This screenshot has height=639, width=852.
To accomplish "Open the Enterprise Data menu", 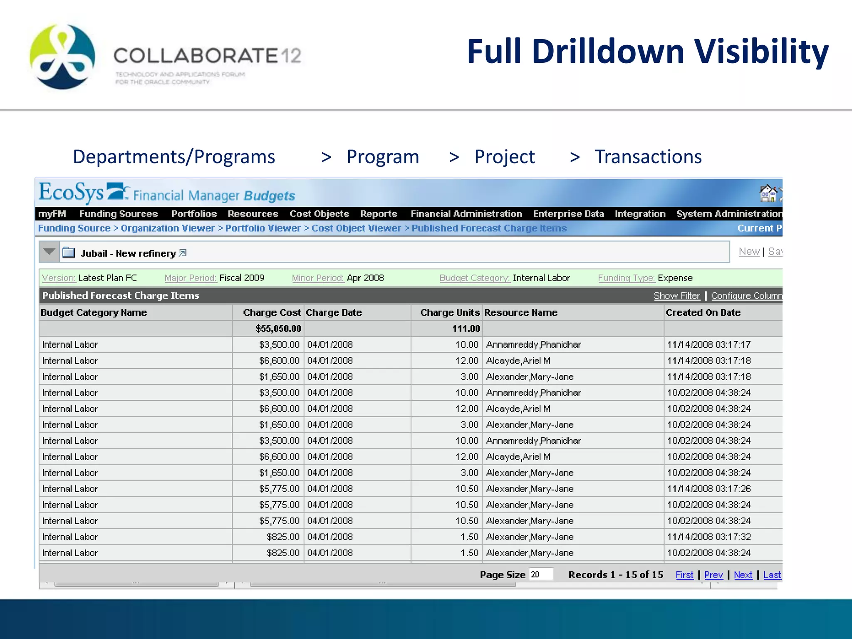I will tap(568, 214).
